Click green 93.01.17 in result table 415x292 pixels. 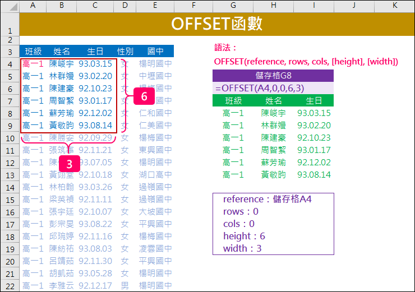(314, 150)
